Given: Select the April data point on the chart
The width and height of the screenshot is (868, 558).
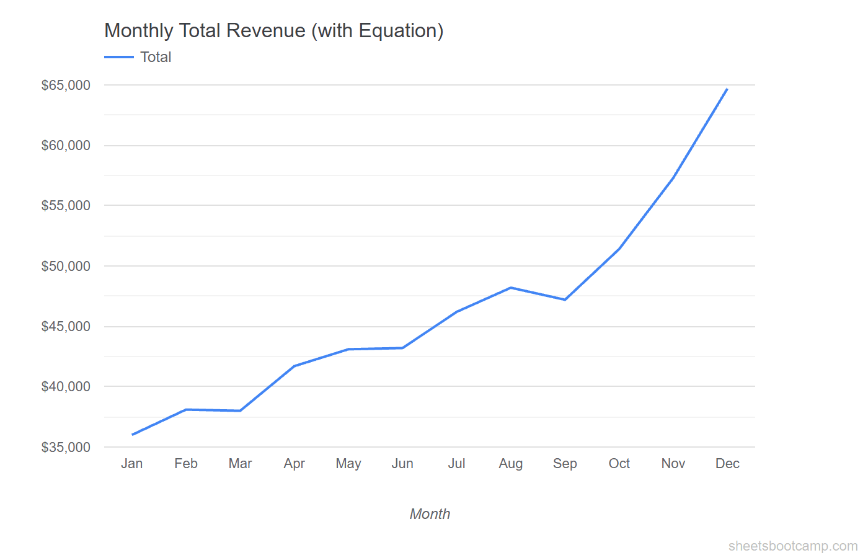Looking at the screenshot, I should pyautogui.click(x=294, y=366).
